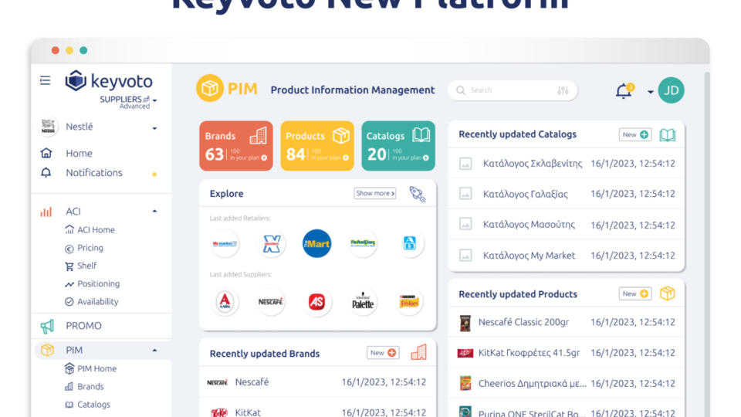Click building icon beside Recently updated Brands

[418, 352]
